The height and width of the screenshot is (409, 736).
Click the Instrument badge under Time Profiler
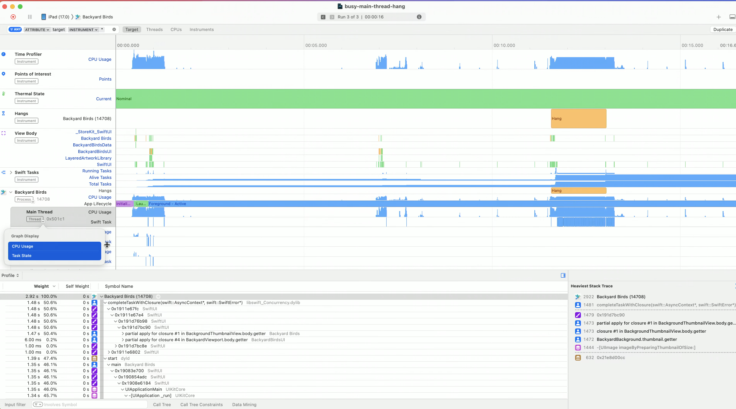pyautogui.click(x=26, y=62)
